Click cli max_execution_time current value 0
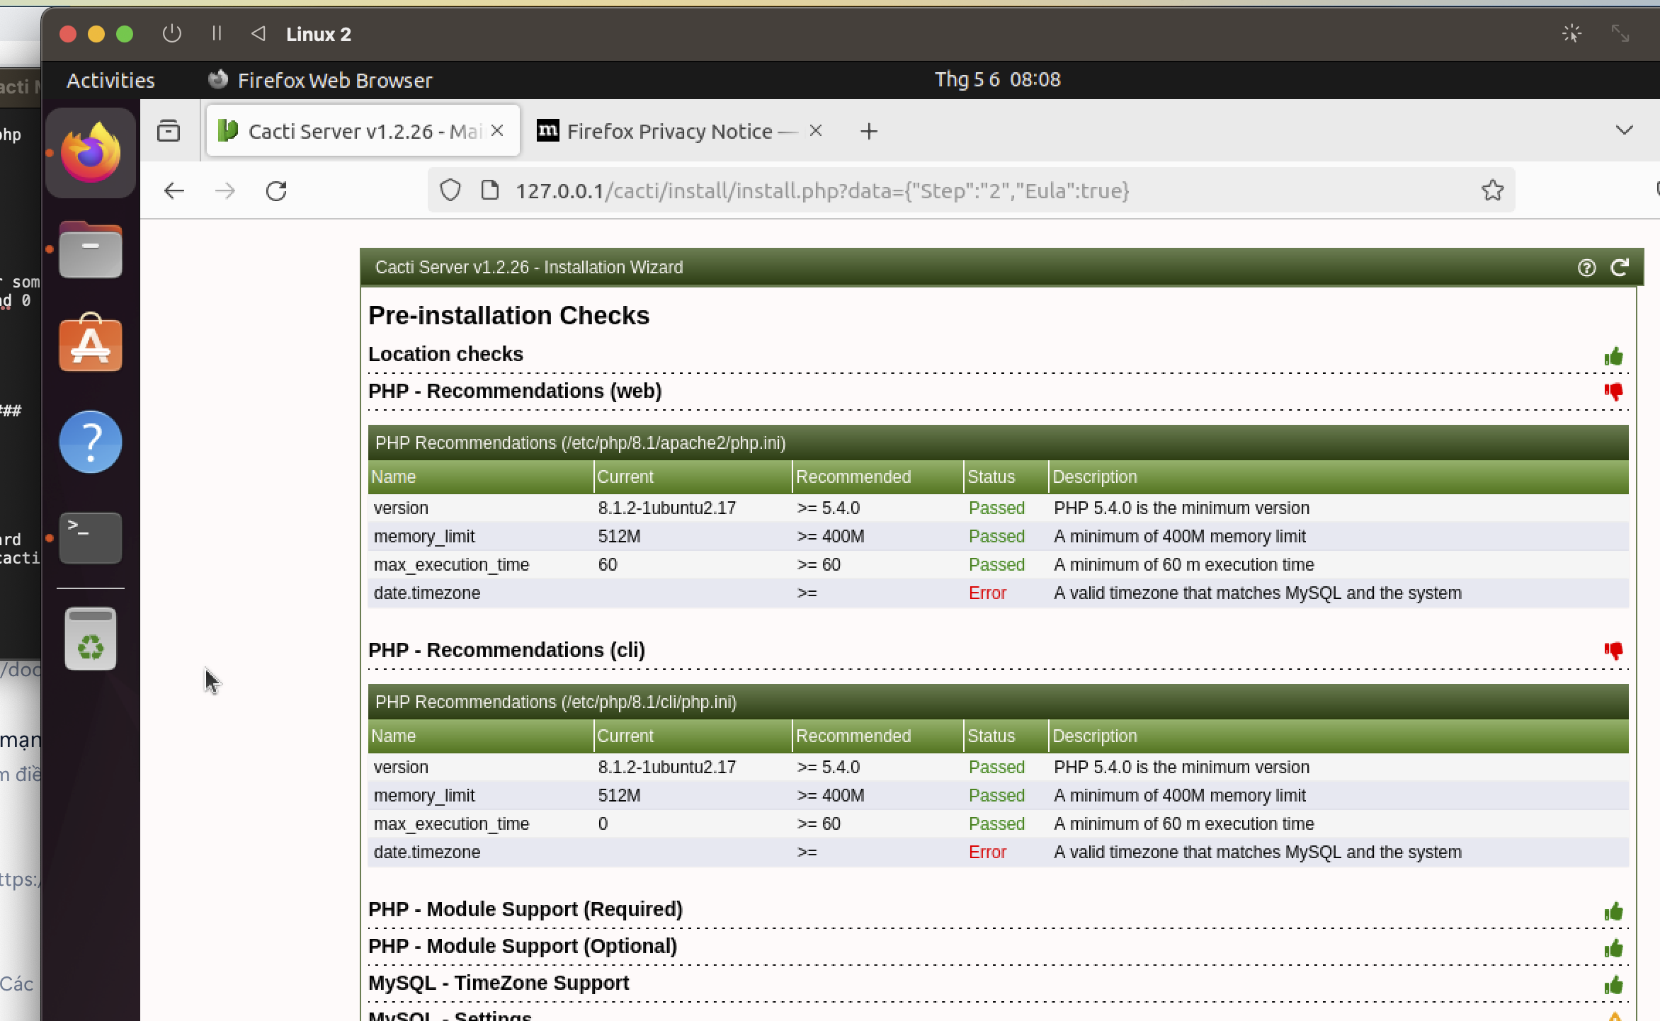The image size is (1660, 1021). tap(603, 823)
